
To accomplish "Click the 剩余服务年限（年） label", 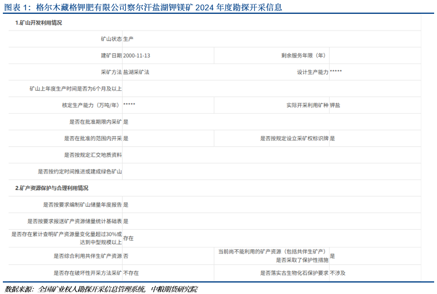I will coord(304,56).
